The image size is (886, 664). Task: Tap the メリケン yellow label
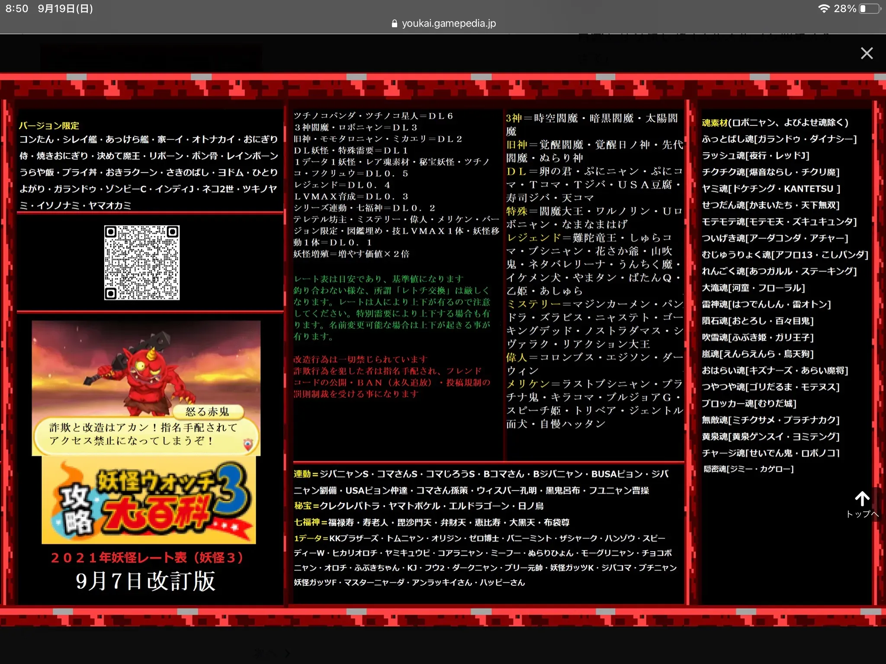click(528, 384)
